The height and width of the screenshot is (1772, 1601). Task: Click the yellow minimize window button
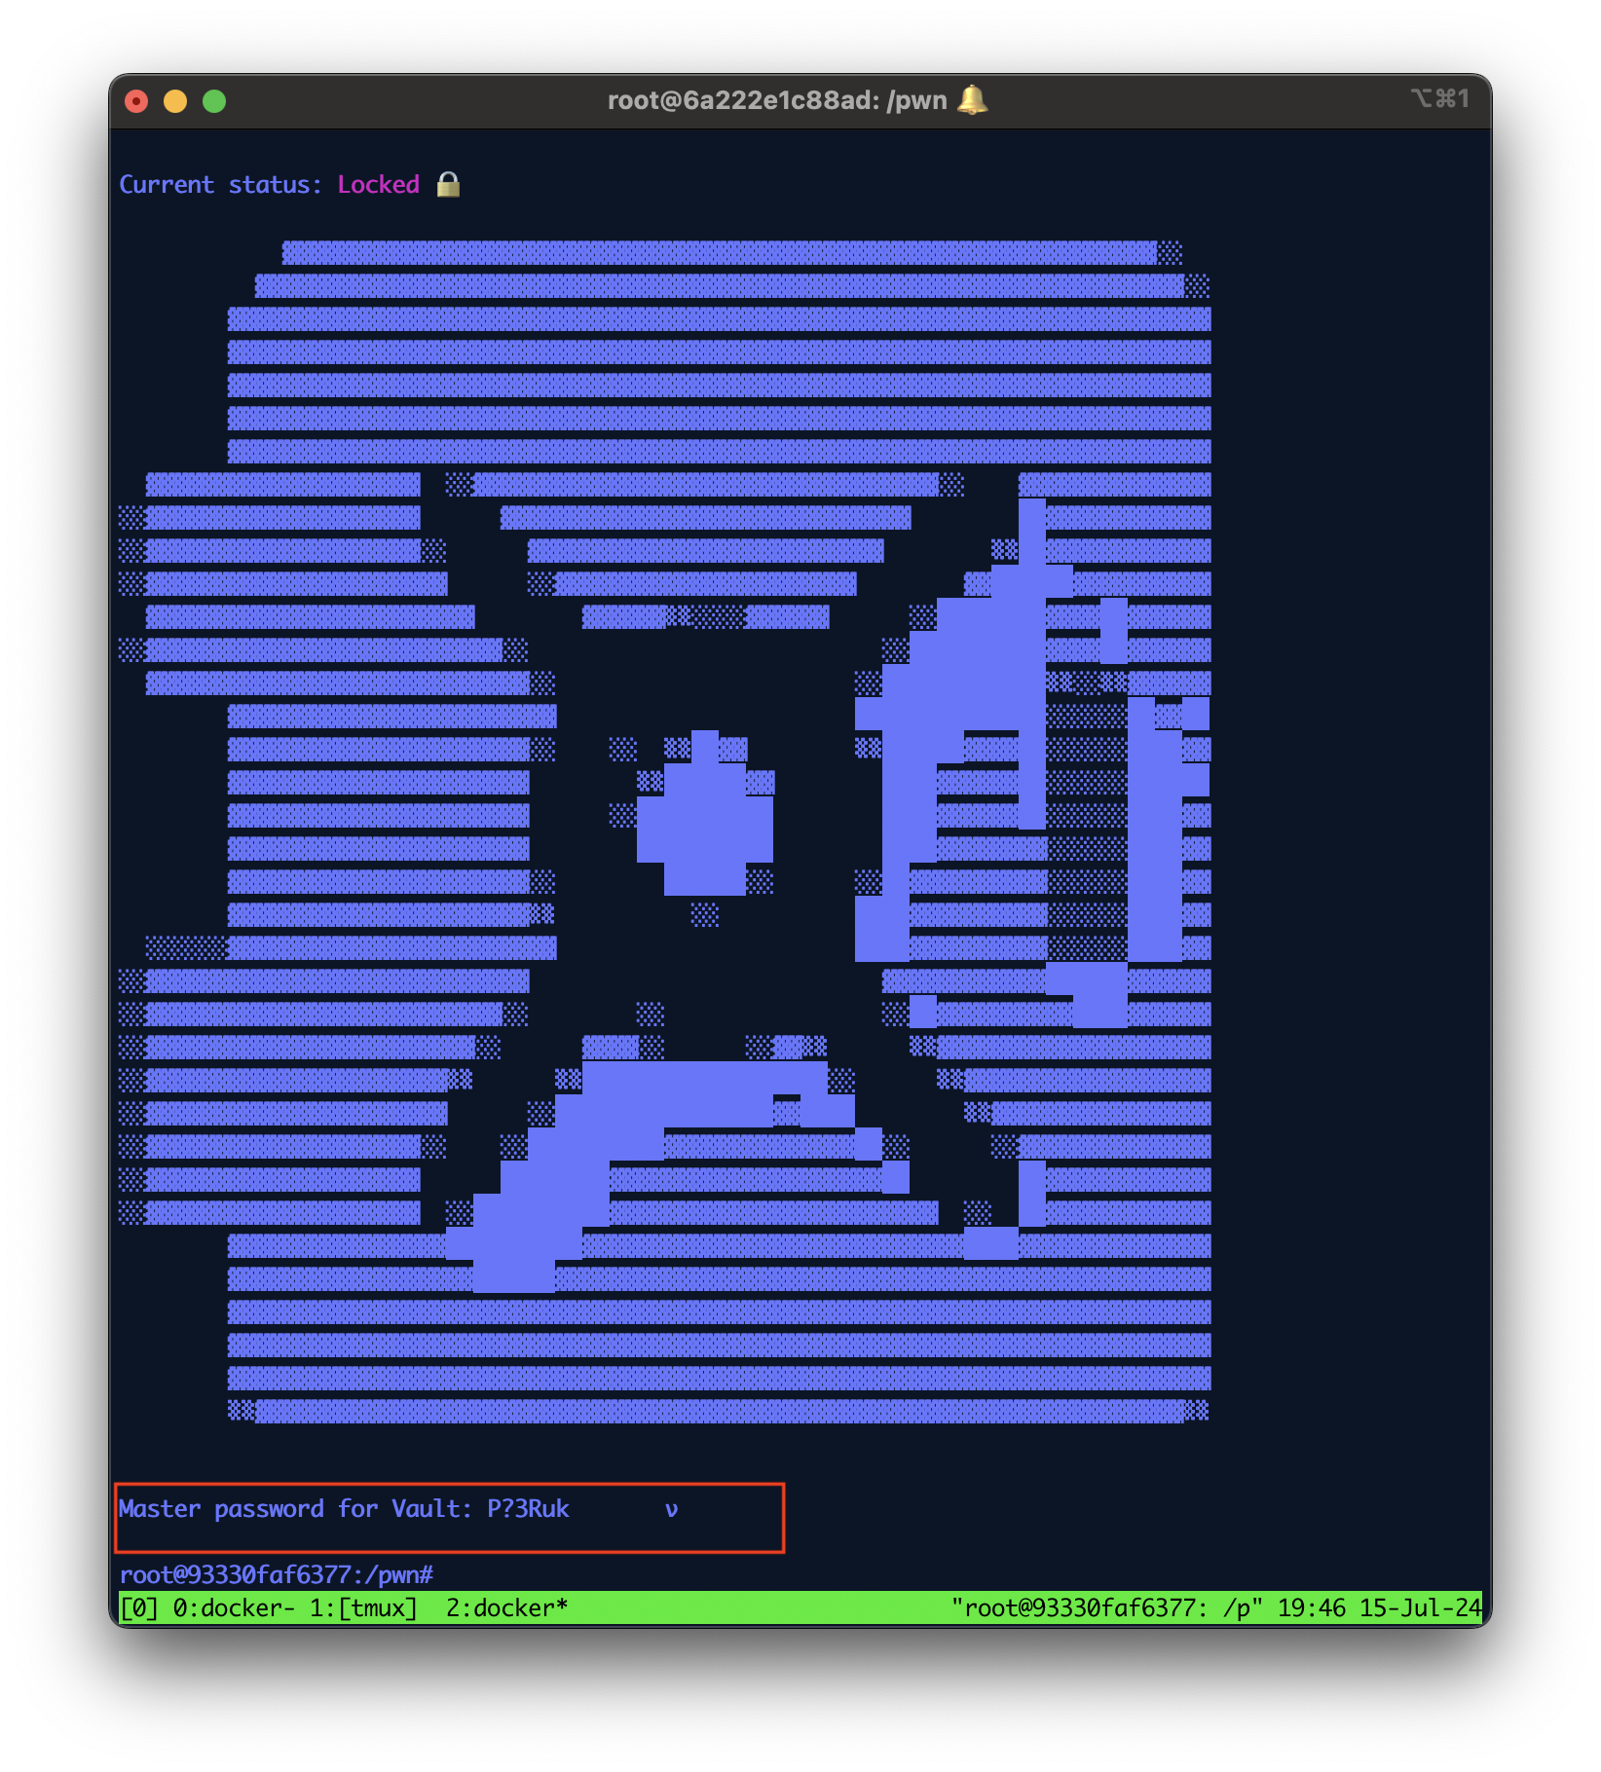point(175,101)
